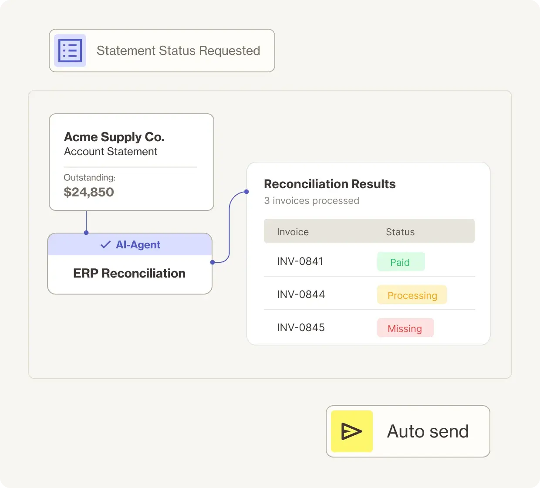Viewport: 540px width, 488px height.
Task: Click the outstanding amount $24,850
Action: coord(89,192)
